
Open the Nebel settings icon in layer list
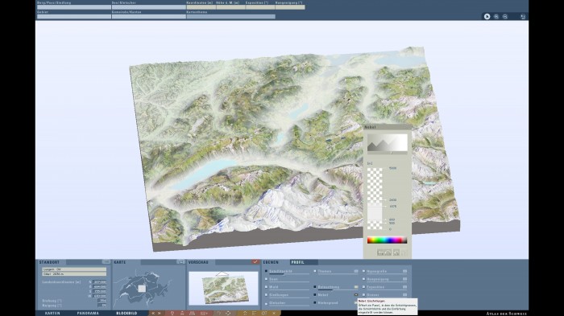(x=356, y=295)
